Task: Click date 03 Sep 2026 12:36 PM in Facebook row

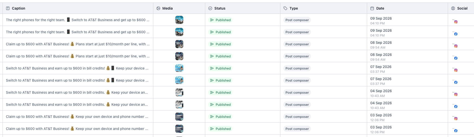Action: (x=381, y=129)
